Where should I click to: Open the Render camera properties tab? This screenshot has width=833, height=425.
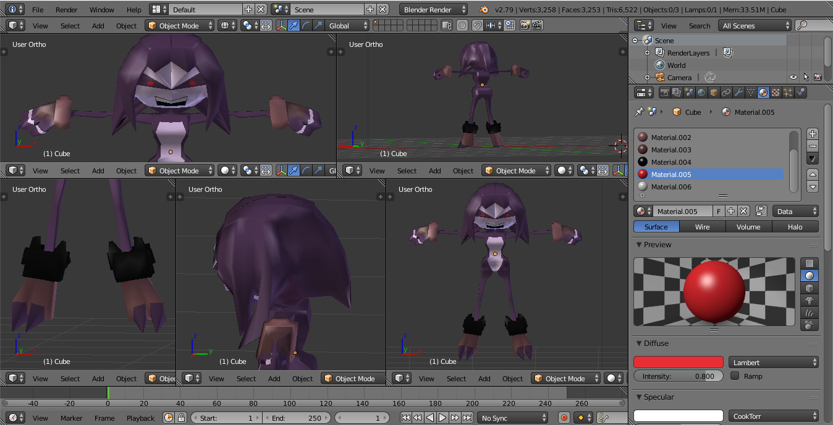coord(664,93)
